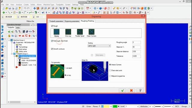Click the green color swatch in status bar
This screenshot has width=192, height=108.
coord(115,106)
